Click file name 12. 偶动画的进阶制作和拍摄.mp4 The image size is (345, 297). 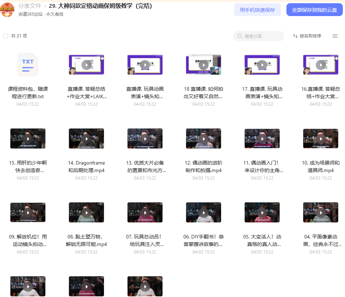[x=204, y=167]
